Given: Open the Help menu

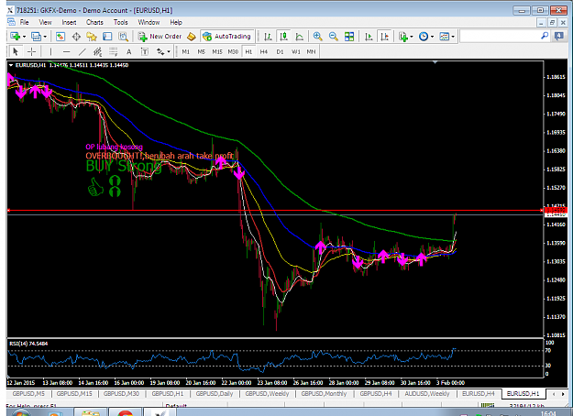Looking at the screenshot, I should coord(176,22).
